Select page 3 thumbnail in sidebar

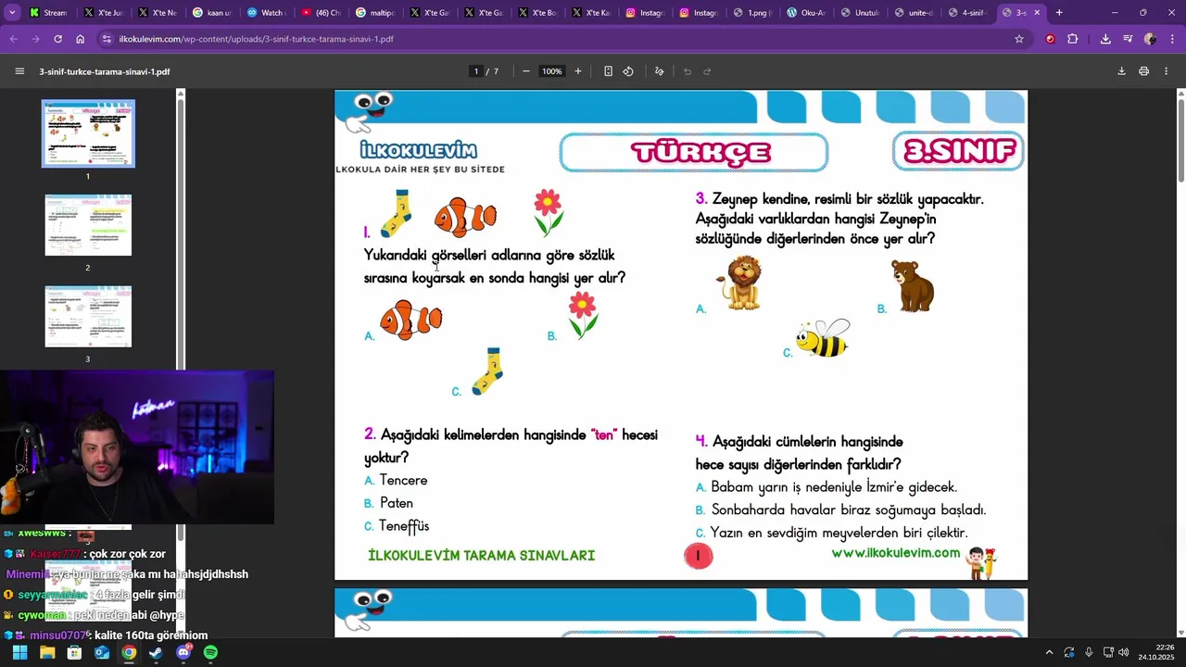tap(88, 317)
